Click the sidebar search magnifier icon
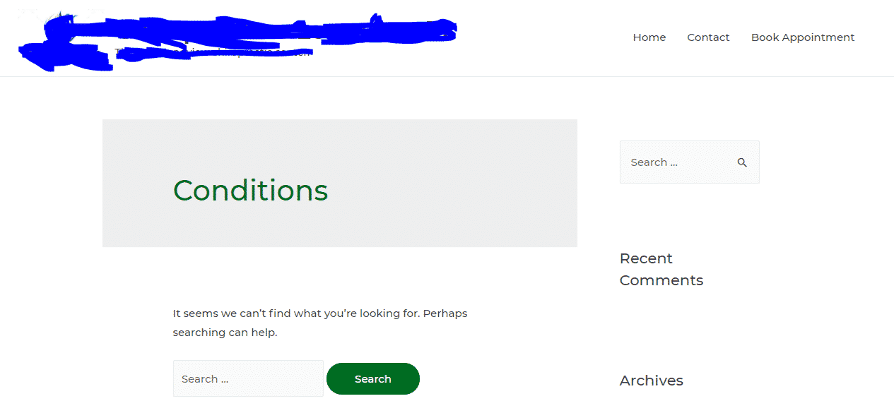Image resolution: width=894 pixels, height=413 pixels. (742, 162)
